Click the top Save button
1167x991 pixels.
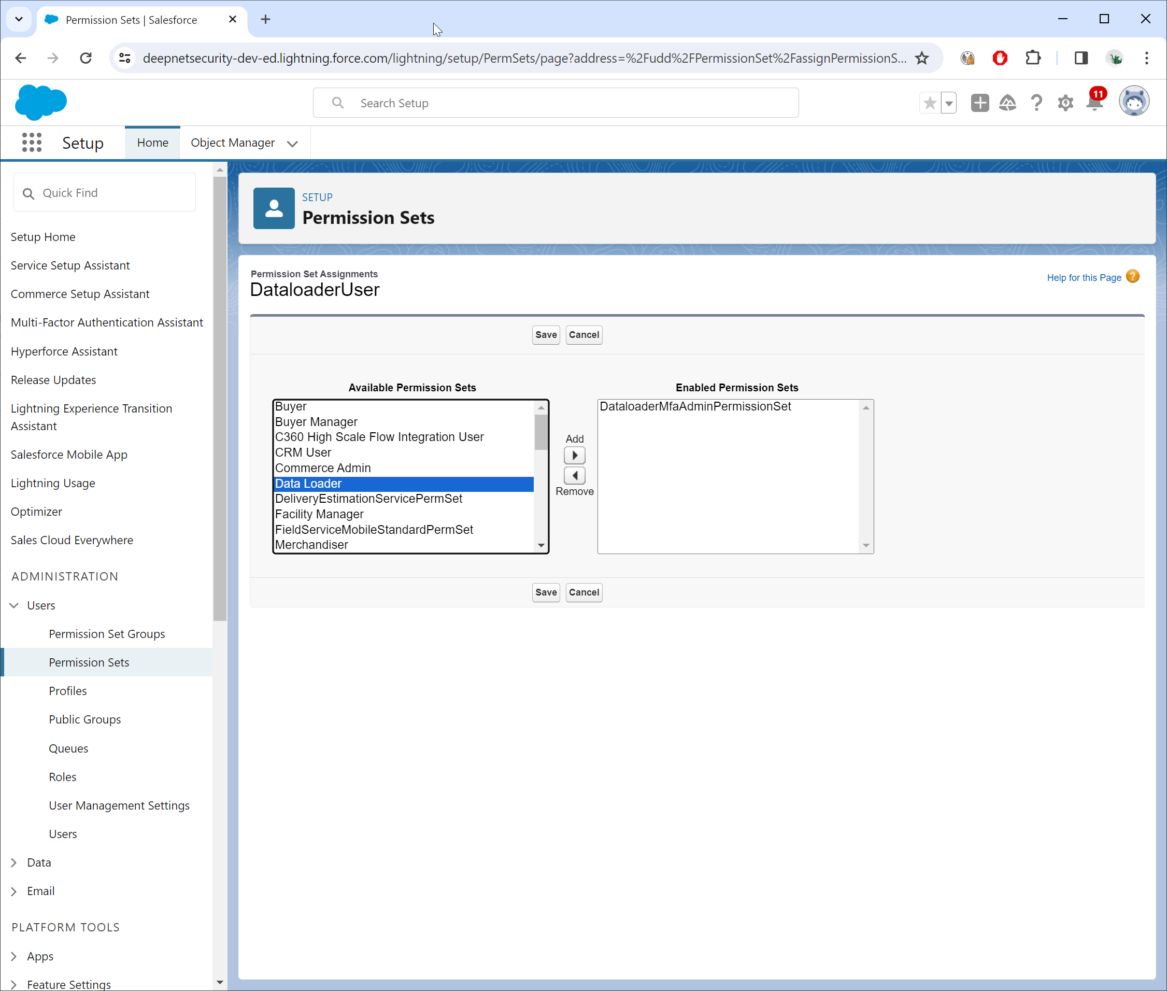[x=545, y=335]
